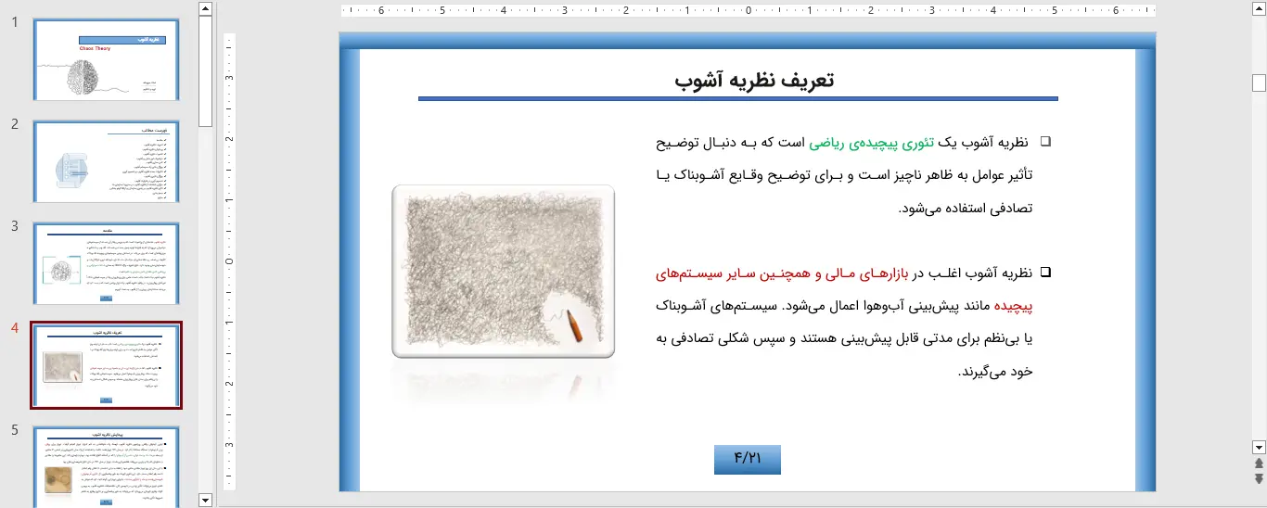Click the red word پیچیده
Viewport: 1267px width, 508px height.
1013,306
